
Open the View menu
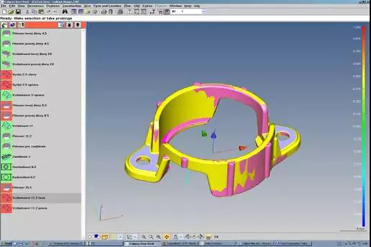(x=21, y=6)
